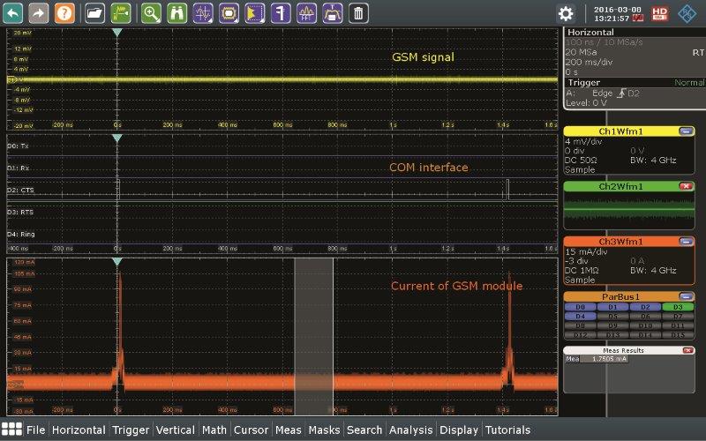Click the HD mode indicator icon

click(x=658, y=13)
